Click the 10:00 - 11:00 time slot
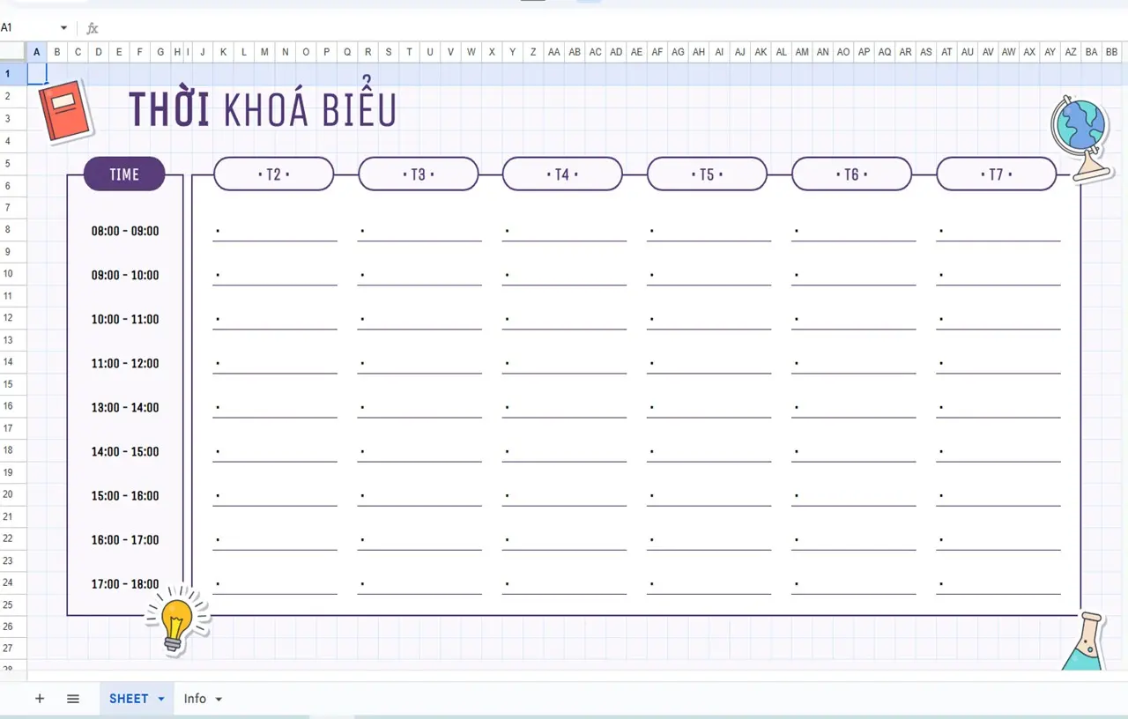Screen dimensions: 1128x719 click(x=125, y=319)
